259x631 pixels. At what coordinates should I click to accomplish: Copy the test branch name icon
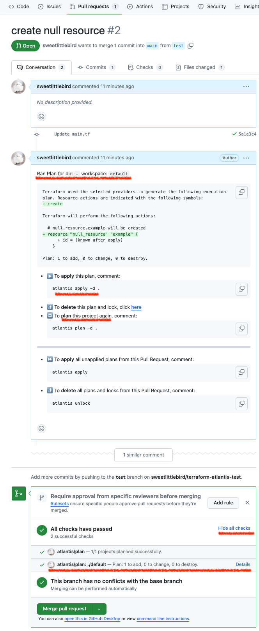(190, 46)
